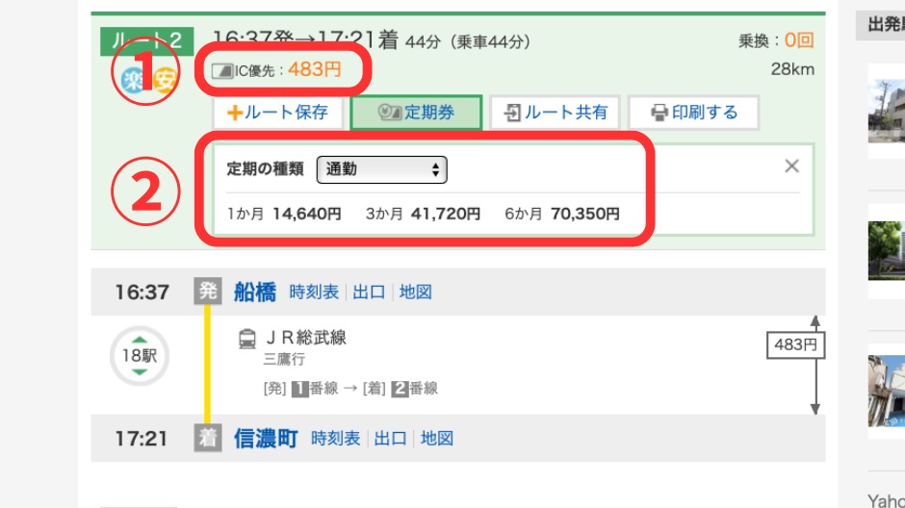Click the 信濃町 station name
Screen dimensions: 905x508
(x=266, y=438)
